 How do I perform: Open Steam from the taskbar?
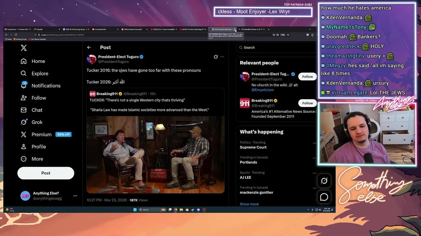(192, 210)
